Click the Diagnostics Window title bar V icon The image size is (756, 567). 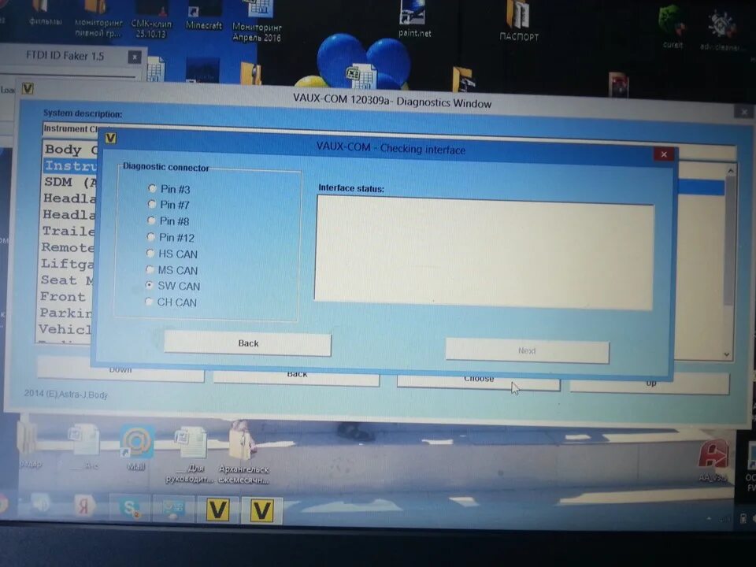(x=28, y=88)
